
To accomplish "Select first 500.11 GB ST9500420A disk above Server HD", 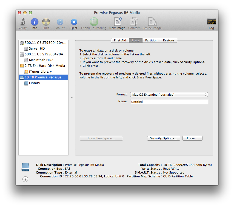I will 43,43.
